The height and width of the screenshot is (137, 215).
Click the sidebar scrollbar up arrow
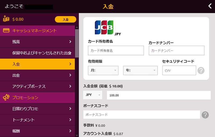[x=77, y=27]
